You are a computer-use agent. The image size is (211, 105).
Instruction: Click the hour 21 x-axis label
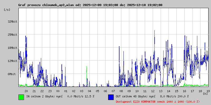34,91
